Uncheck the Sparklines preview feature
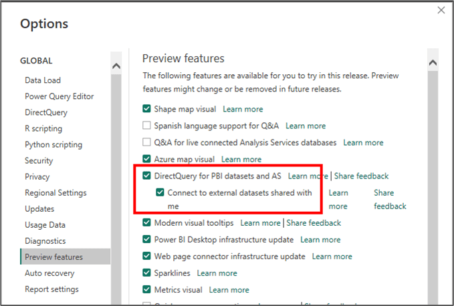The width and height of the screenshot is (454, 306). (x=147, y=273)
